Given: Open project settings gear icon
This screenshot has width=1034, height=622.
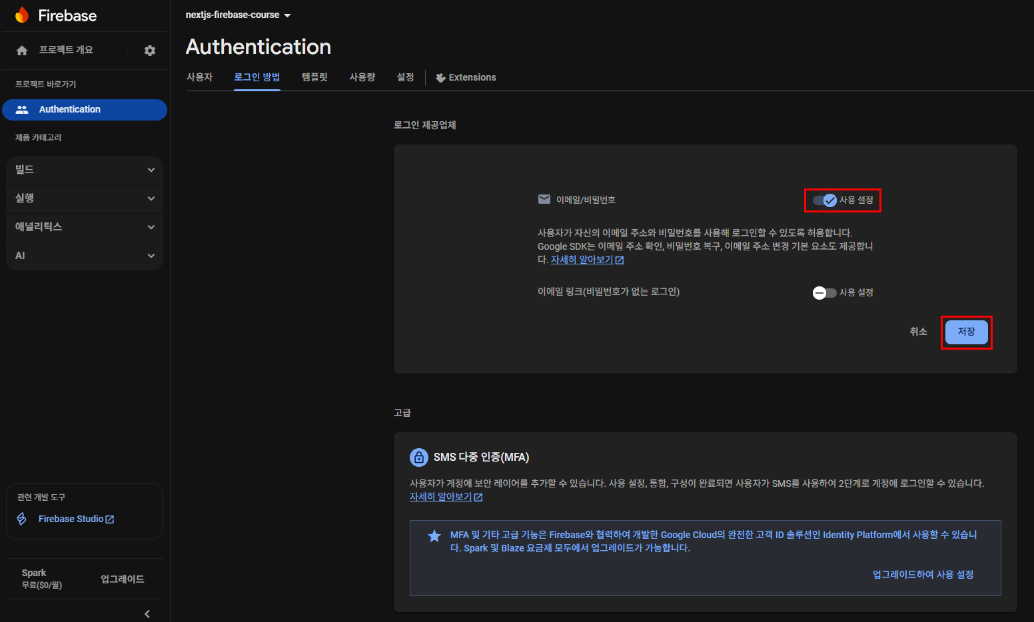Looking at the screenshot, I should click(x=150, y=51).
